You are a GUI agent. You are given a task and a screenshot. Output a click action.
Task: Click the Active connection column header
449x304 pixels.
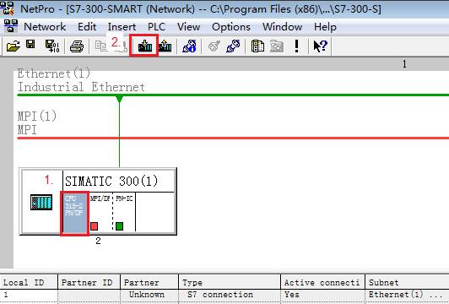tap(322, 282)
